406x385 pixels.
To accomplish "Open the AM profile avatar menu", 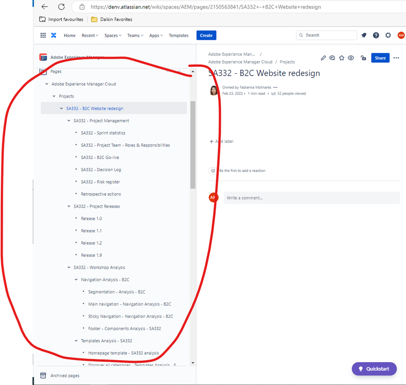I will click(x=401, y=35).
